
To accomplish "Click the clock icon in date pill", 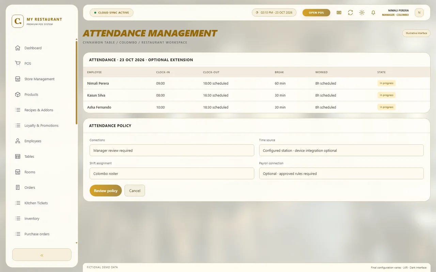I will (257, 13).
